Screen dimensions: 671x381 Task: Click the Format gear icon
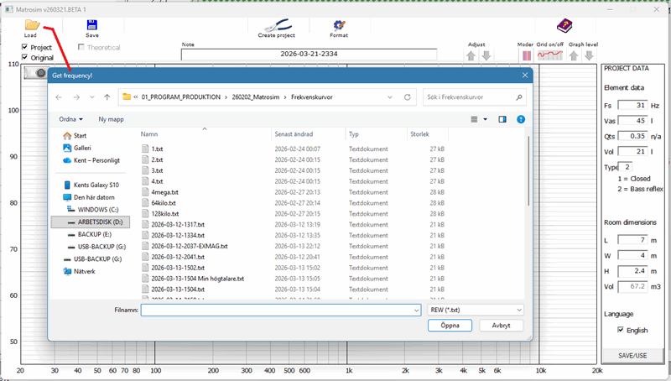[x=339, y=25]
